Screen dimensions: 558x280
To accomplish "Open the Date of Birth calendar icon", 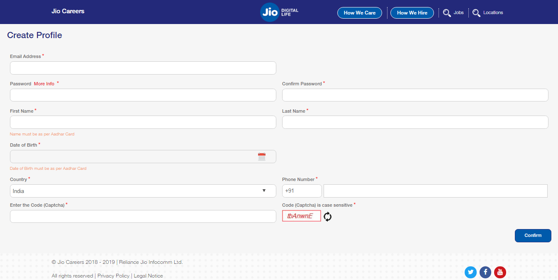I will pos(261,157).
